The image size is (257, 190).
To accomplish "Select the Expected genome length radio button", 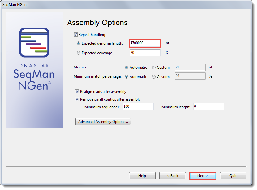I will tap(79, 43).
